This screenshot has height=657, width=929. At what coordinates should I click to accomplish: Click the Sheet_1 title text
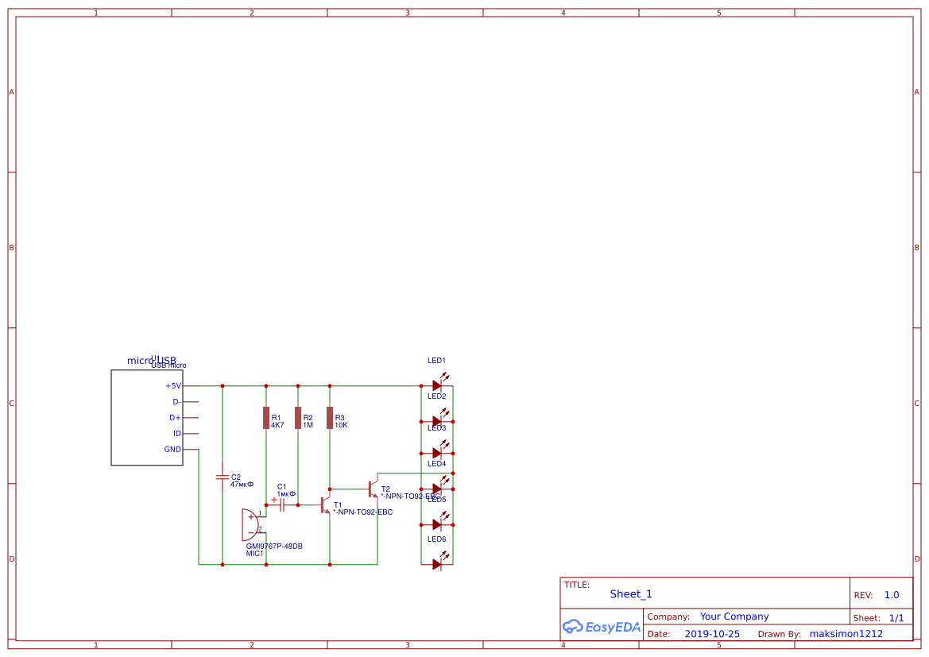(x=630, y=593)
